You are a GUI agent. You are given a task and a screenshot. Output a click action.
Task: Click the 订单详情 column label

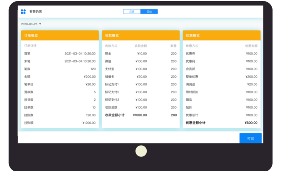click(x=30, y=46)
